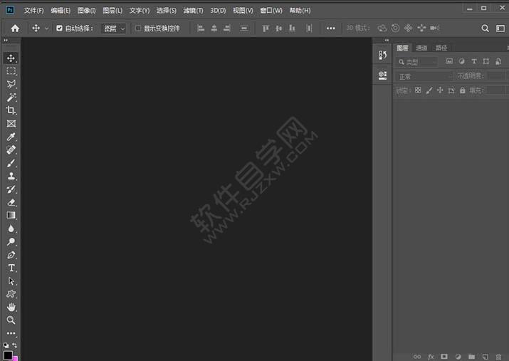Select the Path Selection tool

point(11,281)
